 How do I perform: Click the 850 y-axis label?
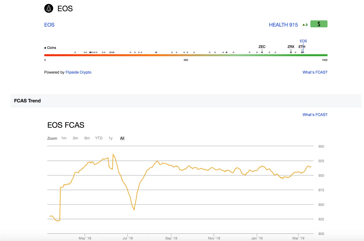pos(321,205)
